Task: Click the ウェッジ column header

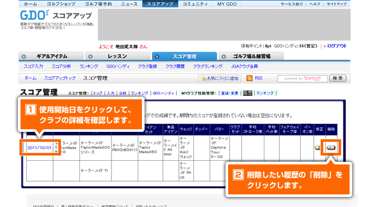Action: (x=186, y=129)
